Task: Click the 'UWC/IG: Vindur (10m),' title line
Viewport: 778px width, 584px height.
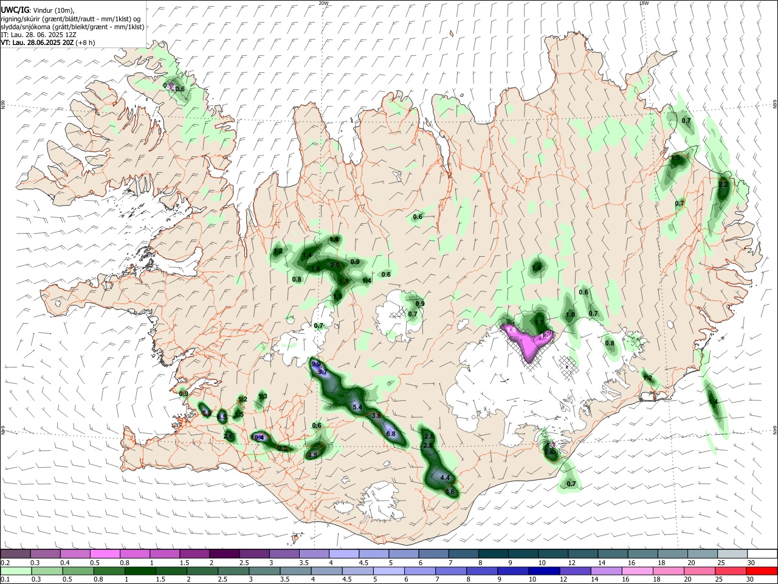Action: [38, 10]
